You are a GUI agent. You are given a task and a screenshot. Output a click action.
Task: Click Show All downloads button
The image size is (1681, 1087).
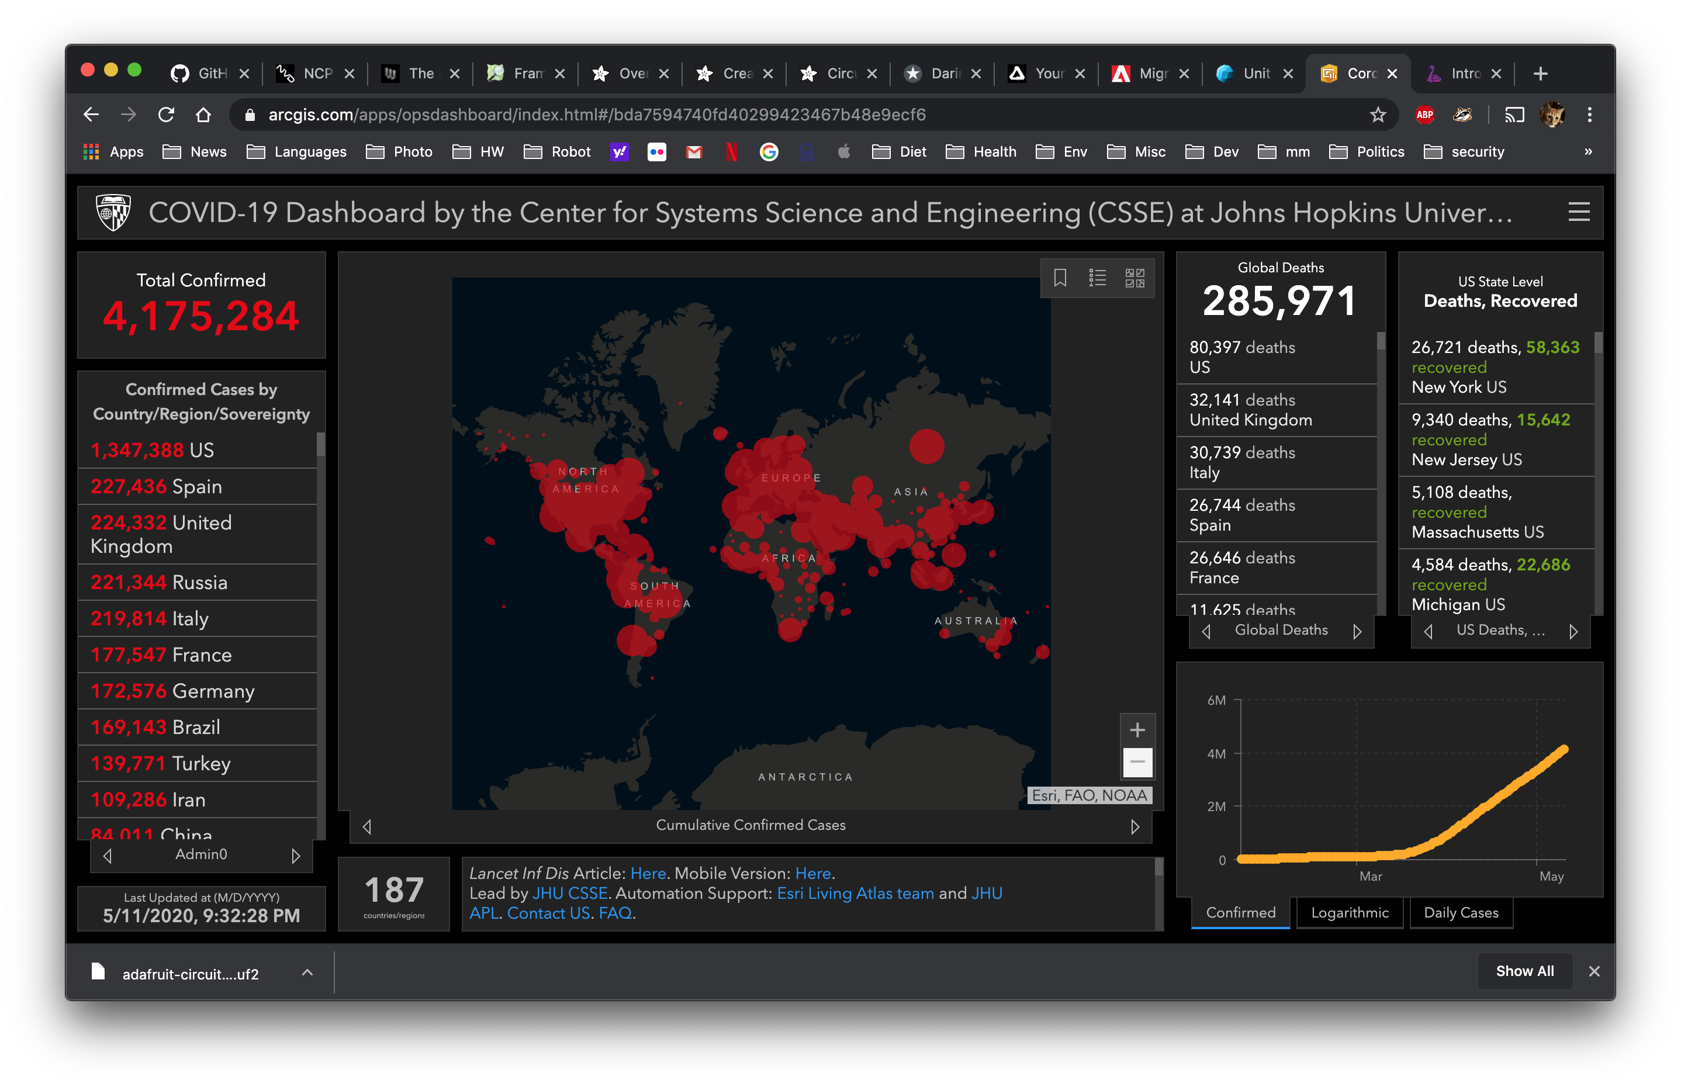(x=1524, y=971)
